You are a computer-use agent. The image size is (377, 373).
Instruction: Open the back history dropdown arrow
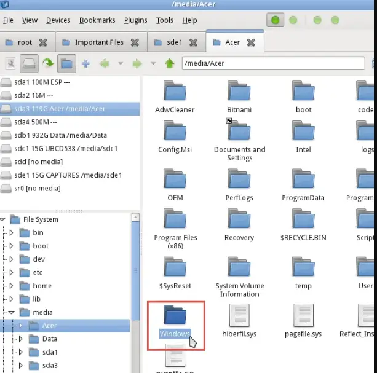(x=121, y=64)
